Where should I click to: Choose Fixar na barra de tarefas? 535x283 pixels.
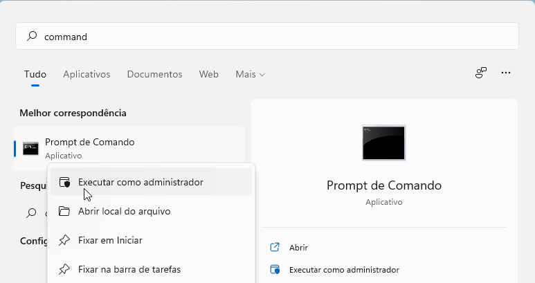(x=151, y=269)
